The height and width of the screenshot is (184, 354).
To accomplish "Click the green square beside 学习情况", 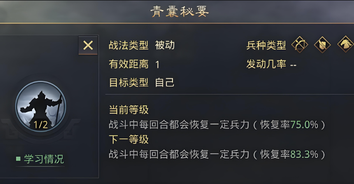I will (x=18, y=159).
